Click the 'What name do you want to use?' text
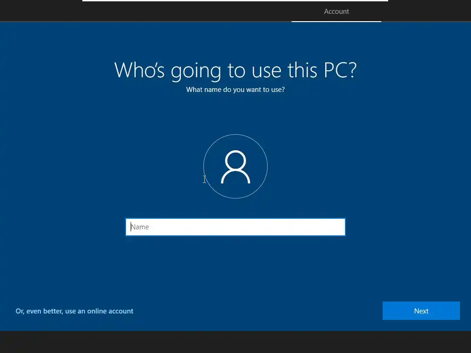 point(235,90)
